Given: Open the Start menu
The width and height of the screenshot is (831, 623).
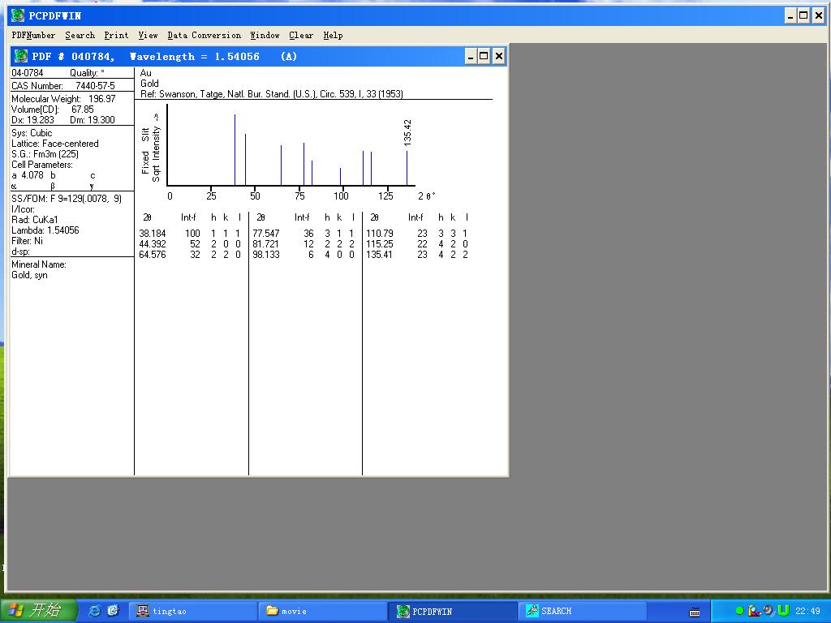Looking at the screenshot, I should pyautogui.click(x=38, y=611).
